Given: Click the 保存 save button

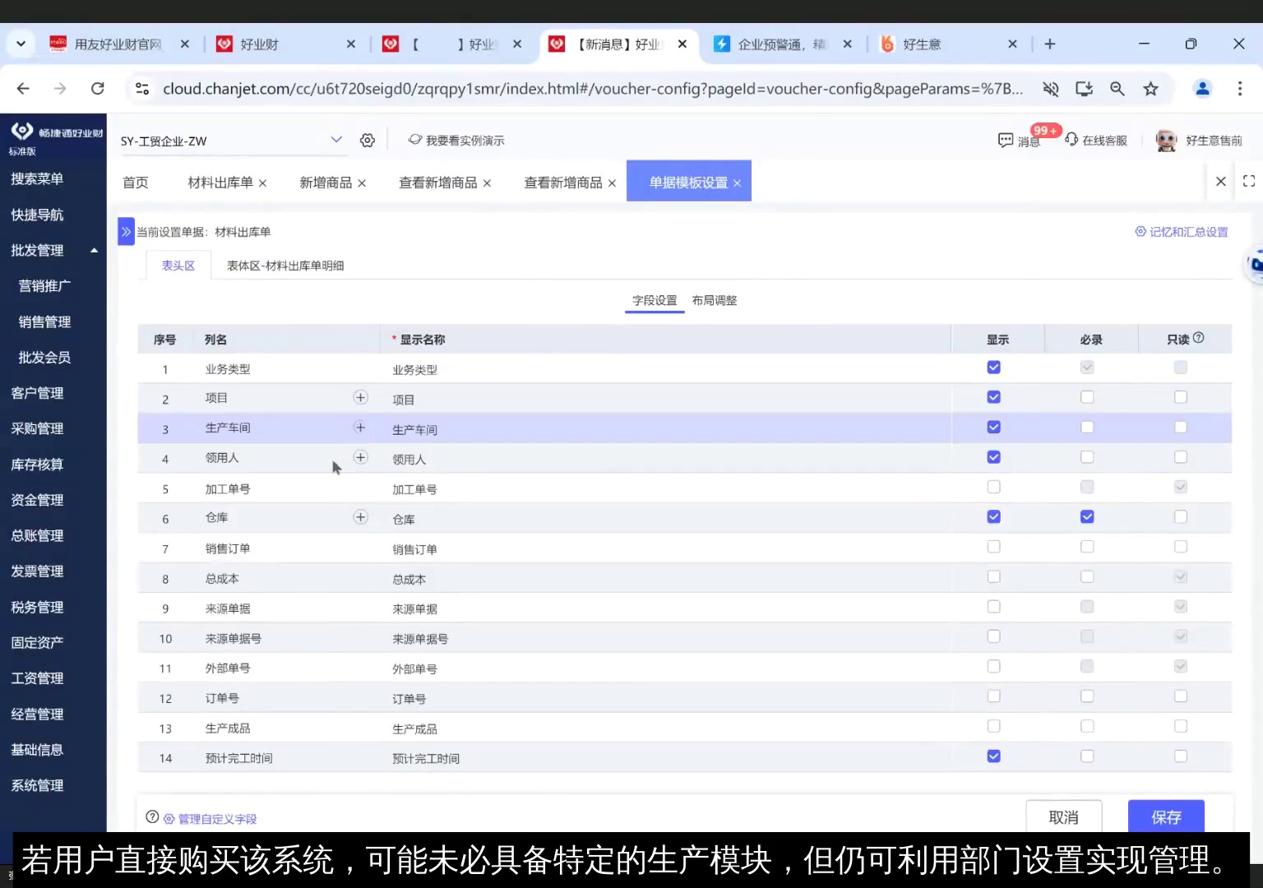Looking at the screenshot, I should tap(1165, 816).
